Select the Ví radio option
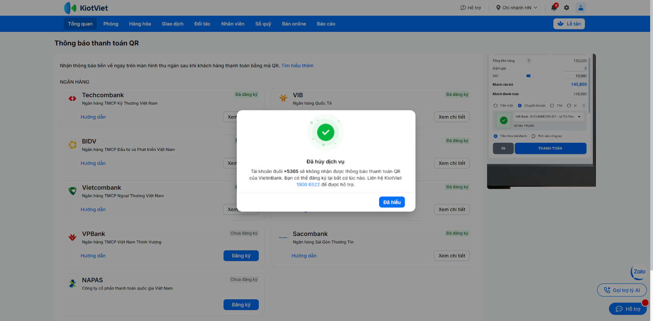This screenshot has width=653, height=321. pos(569,106)
